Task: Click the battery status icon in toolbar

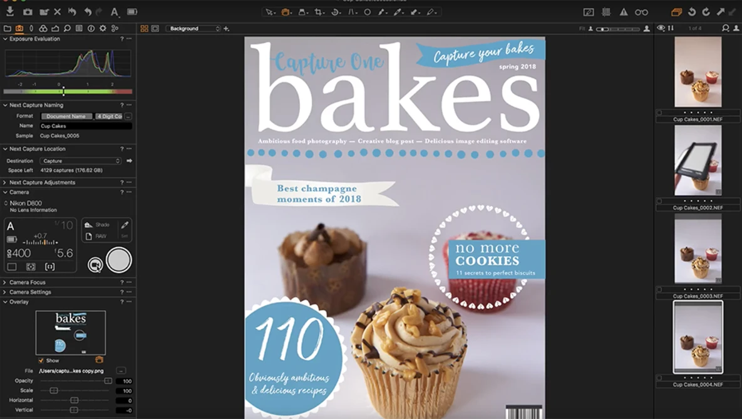Action: (x=132, y=12)
